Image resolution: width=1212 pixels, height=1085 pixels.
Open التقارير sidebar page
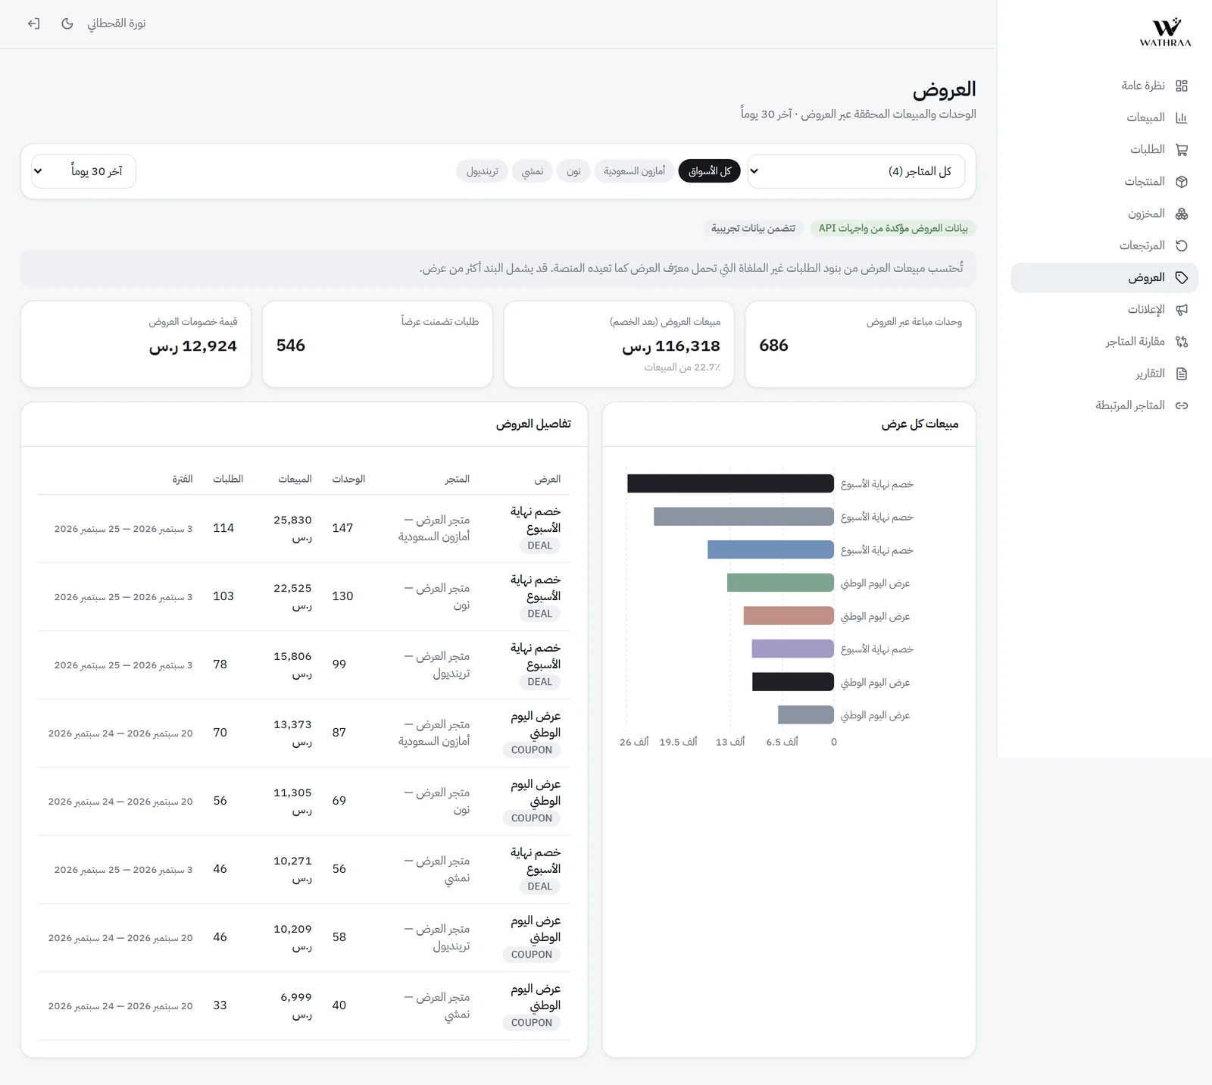[1104, 374]
